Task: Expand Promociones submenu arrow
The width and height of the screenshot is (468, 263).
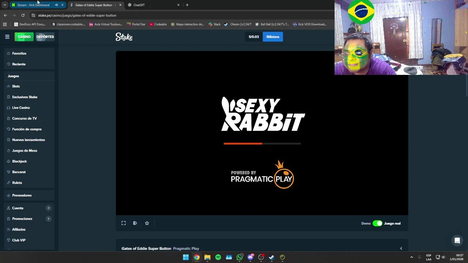Action: click(x=48, y=219)
